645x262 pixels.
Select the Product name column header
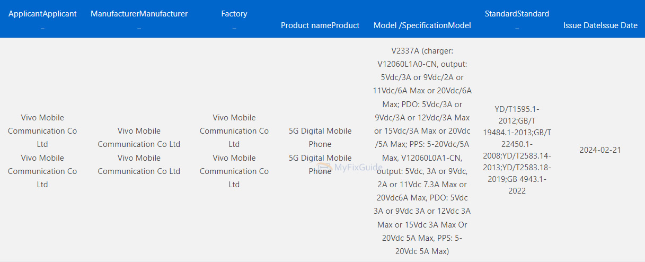320,25
